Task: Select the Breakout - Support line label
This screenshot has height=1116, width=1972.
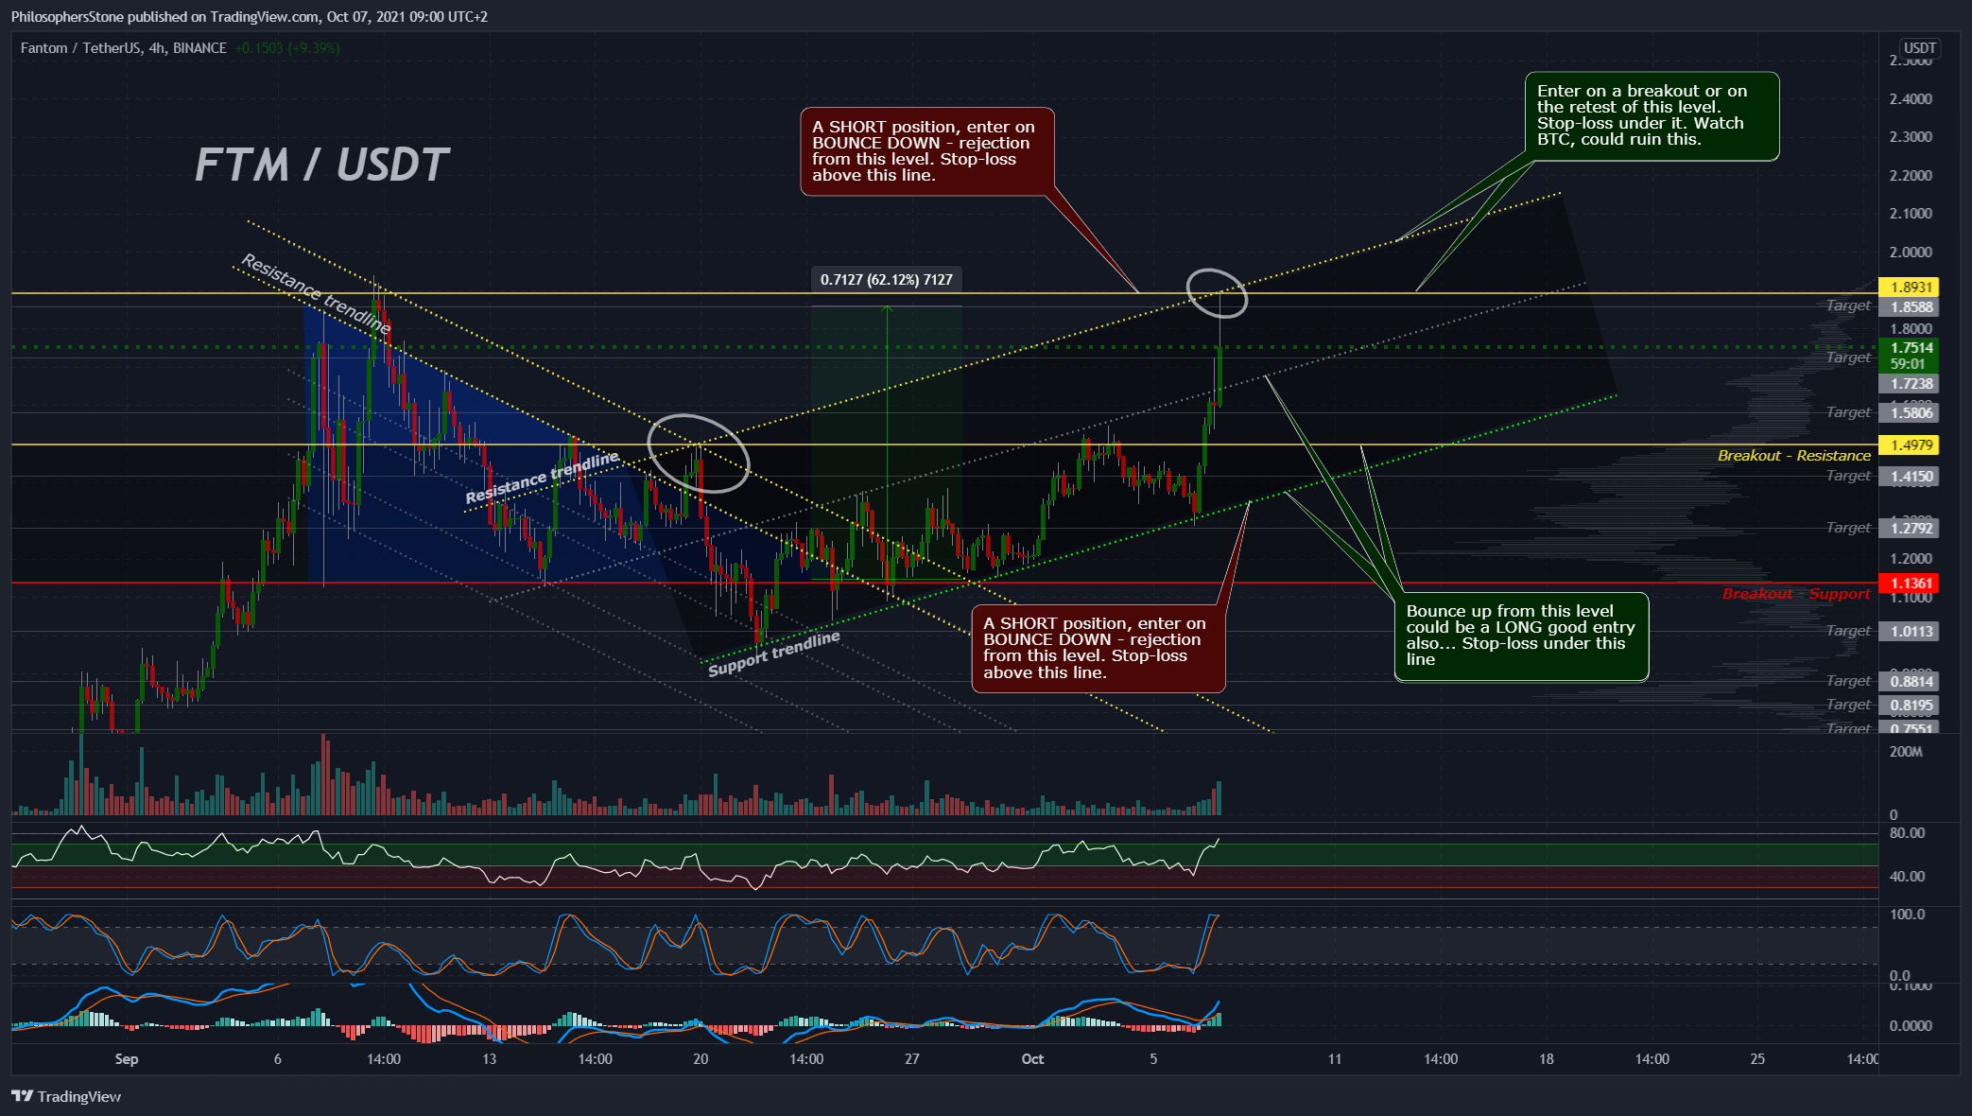Action: [x=1796, y=594]
